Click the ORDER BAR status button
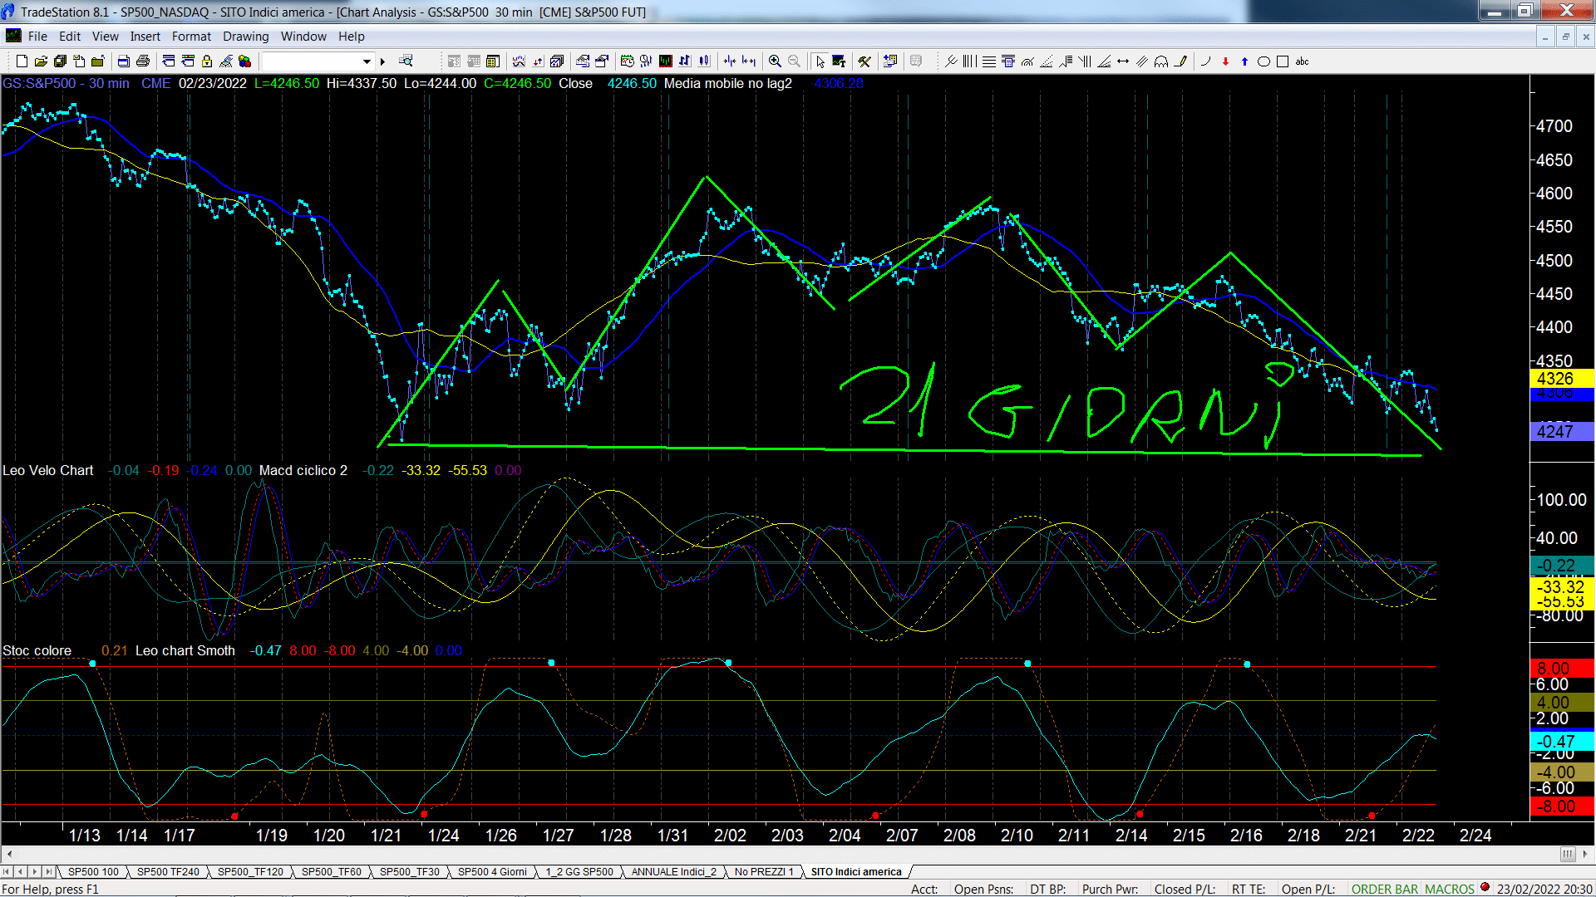Image resolution: width=1596 pixels, height=897 pixels. [1384, 889]
